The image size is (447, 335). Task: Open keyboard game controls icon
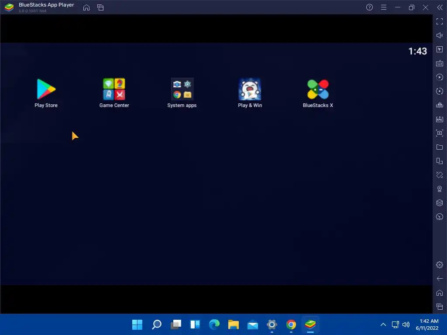click(x=440, y=63)
